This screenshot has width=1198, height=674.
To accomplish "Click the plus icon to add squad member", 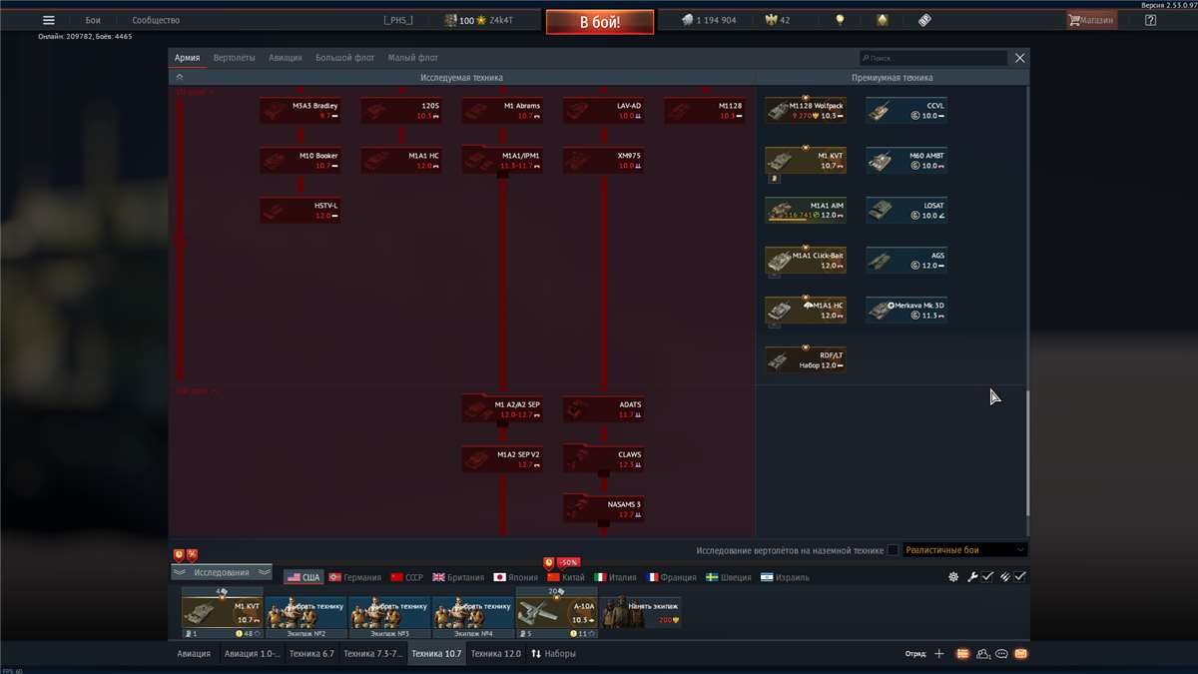I will click(x=938, y=654).
